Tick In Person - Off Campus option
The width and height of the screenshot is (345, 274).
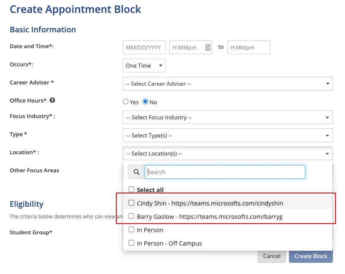(131, 243)
